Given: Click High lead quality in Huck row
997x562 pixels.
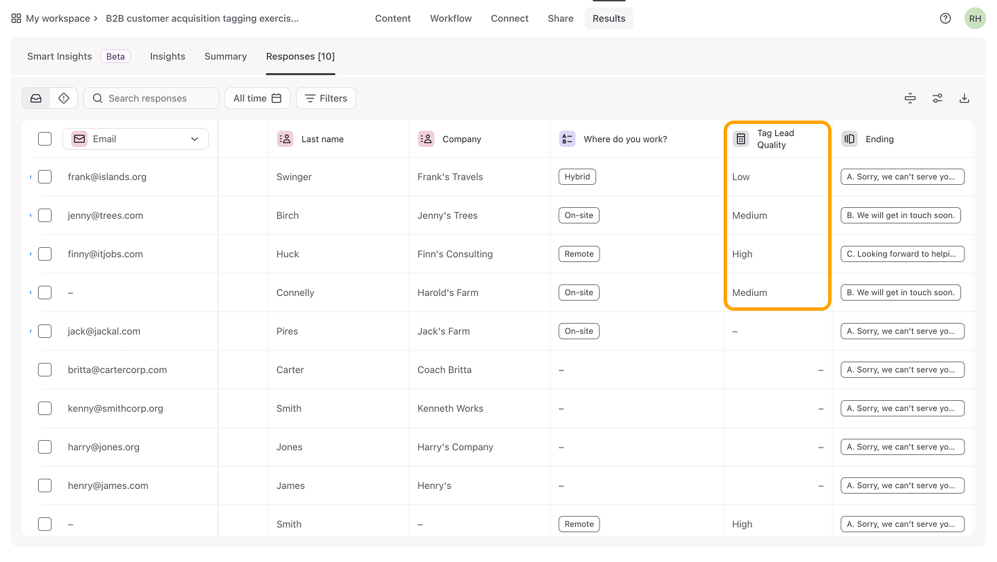Looking at the screenshot, I should pyautogui.click(x=743, y=254).
